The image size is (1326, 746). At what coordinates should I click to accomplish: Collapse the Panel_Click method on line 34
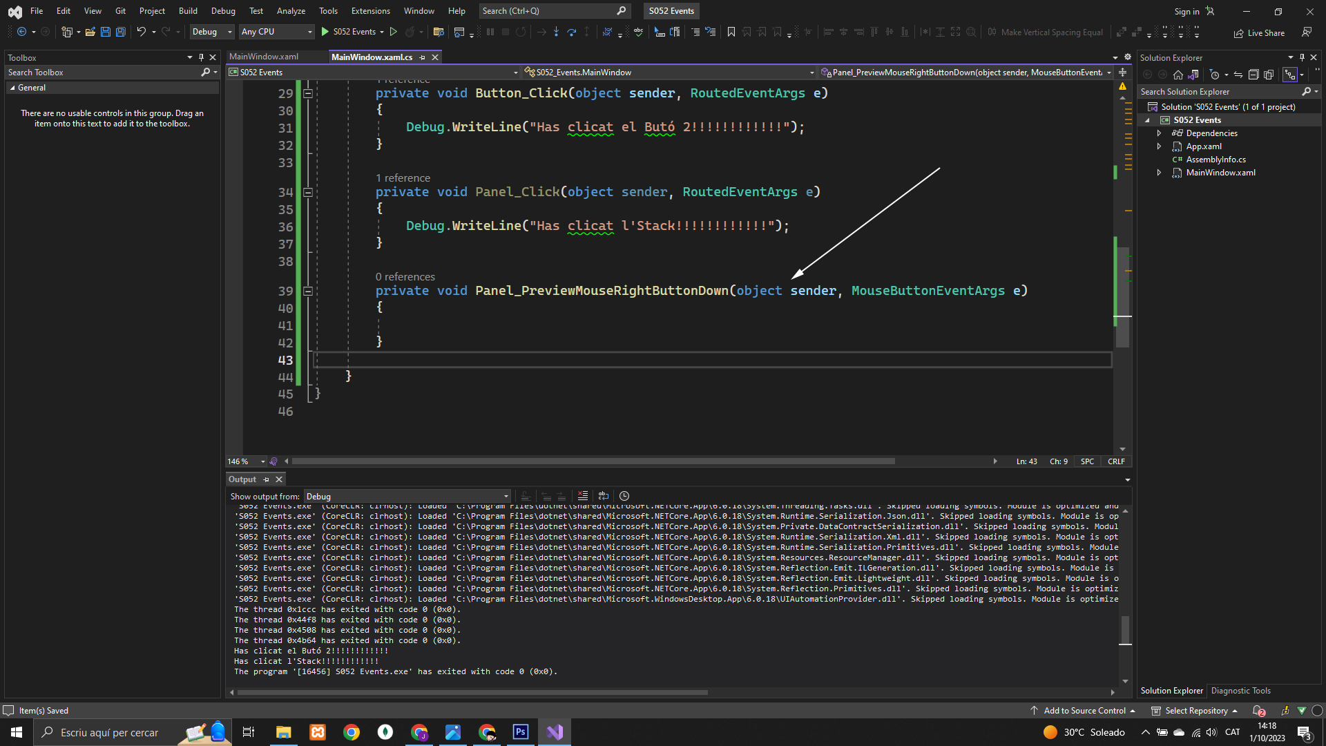[x=308, y=192]
